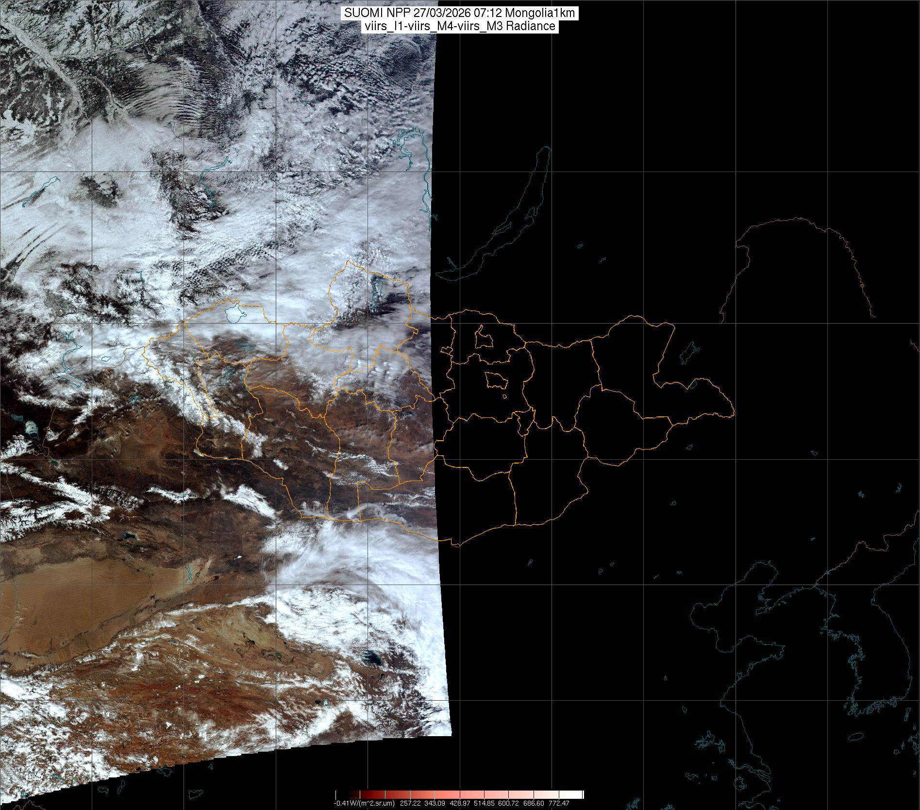Viewport: 920px width, 810px height.
Task: Click the 257.22 colorbar tick label
Action: coord(411,803)
